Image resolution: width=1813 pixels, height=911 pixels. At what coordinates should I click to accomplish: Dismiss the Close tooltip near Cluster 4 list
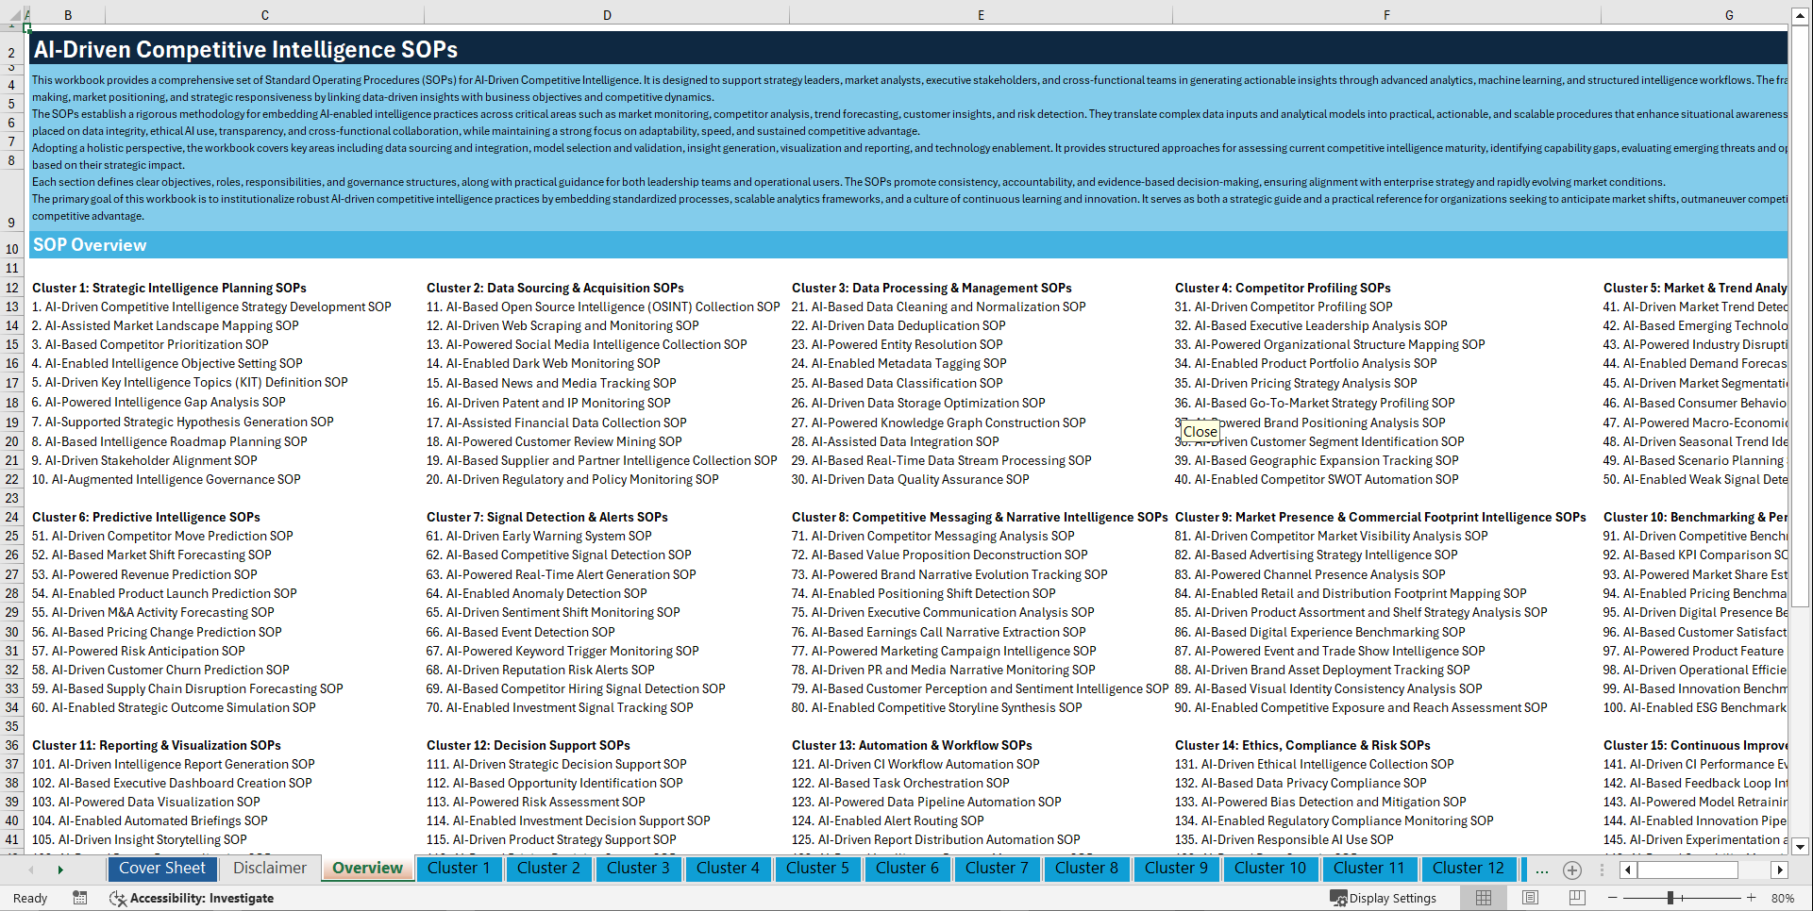1200,431
